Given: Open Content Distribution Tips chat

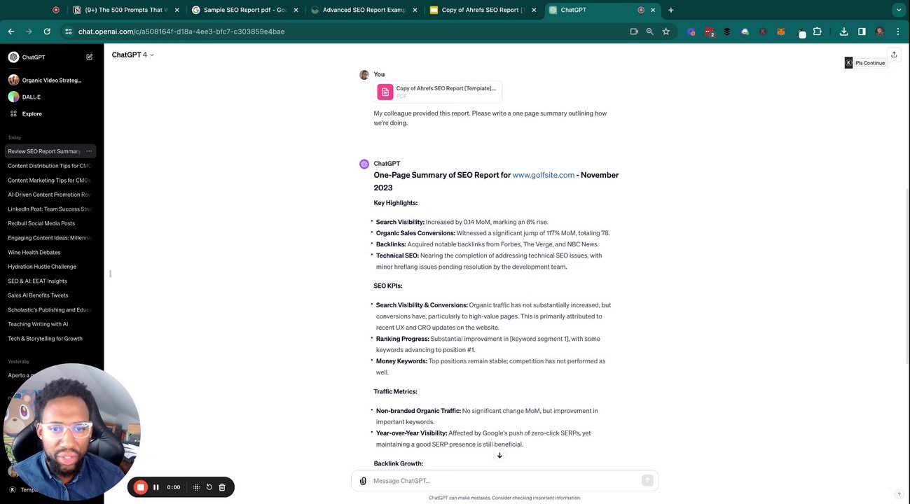Looking at the screenshot, I should [49, 166].
